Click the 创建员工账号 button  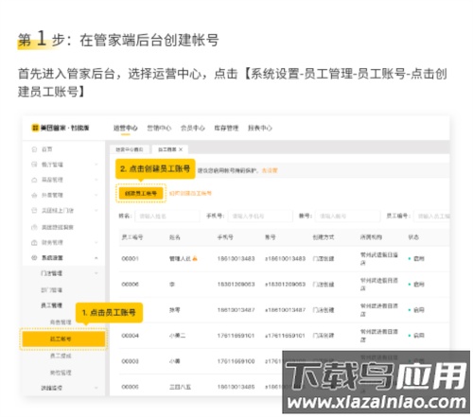point(141,193)
